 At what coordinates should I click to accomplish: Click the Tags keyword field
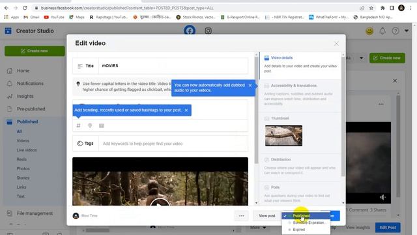[173, 144]
